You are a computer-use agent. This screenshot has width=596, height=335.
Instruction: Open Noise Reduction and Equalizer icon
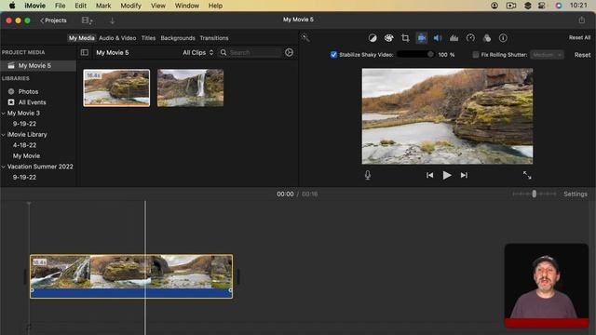(x=454, y=38)
